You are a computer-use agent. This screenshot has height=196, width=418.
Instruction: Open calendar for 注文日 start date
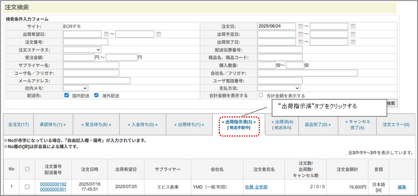(x=300, y=27)
